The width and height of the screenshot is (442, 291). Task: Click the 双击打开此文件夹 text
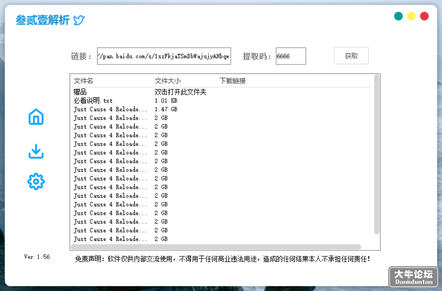tap(181, 92)
